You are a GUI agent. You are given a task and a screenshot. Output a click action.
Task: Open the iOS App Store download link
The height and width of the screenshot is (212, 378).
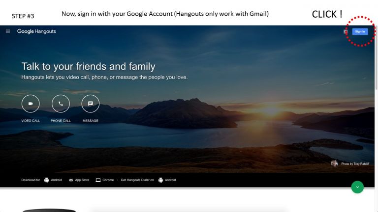(x=82, y=180)
